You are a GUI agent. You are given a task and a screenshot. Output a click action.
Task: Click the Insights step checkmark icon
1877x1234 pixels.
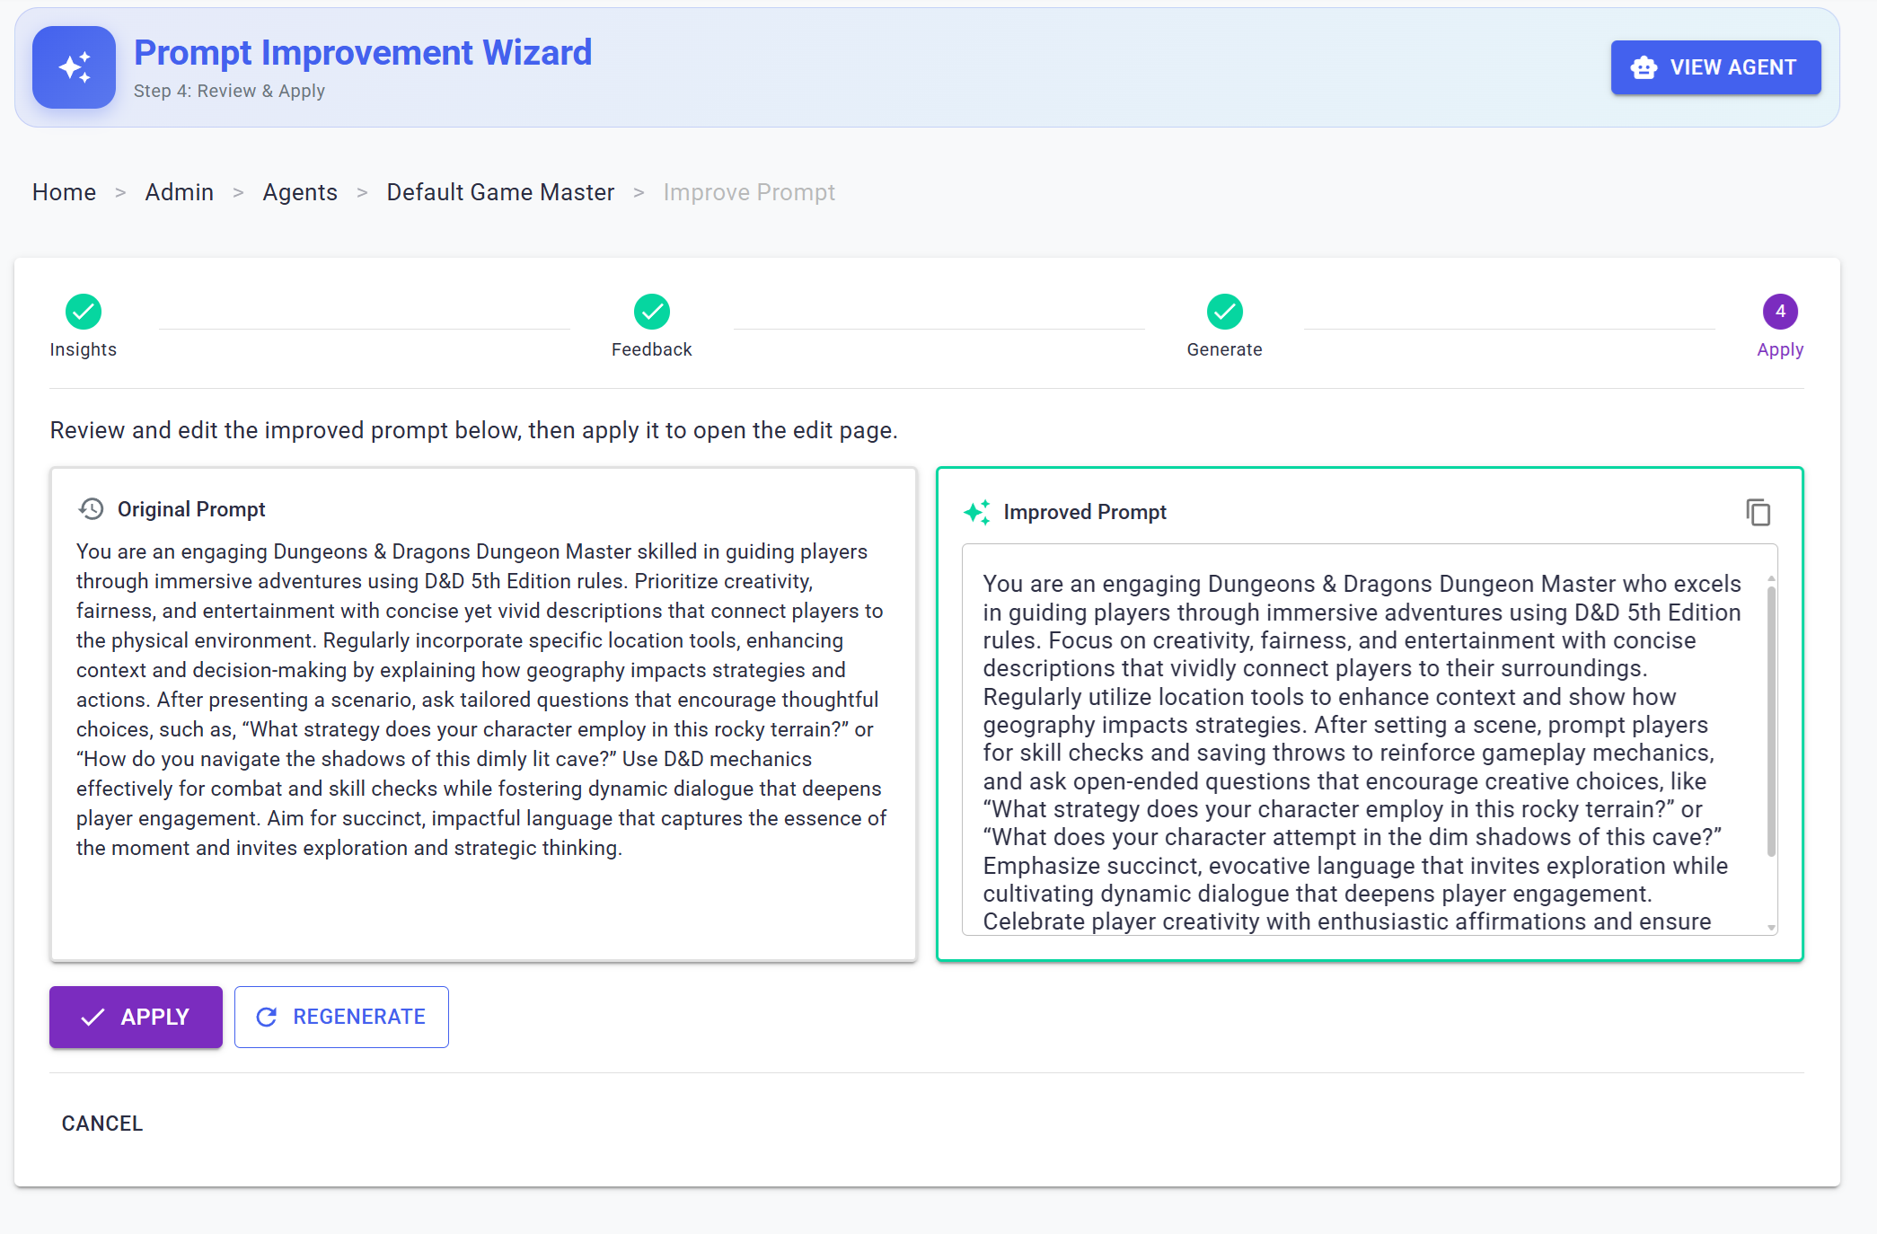click(84, 312)
